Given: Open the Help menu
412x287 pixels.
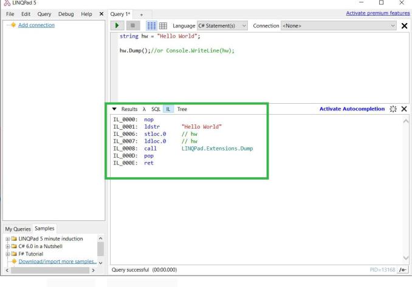Looking at the screenshot, I should pos(86,14).
